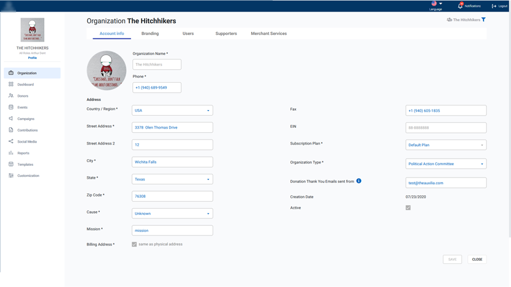
Task: Switch to the Branding tab
Action: 150,34
